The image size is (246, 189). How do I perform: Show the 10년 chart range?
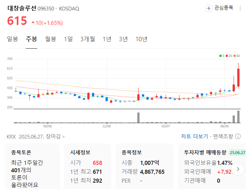(141, 39)
